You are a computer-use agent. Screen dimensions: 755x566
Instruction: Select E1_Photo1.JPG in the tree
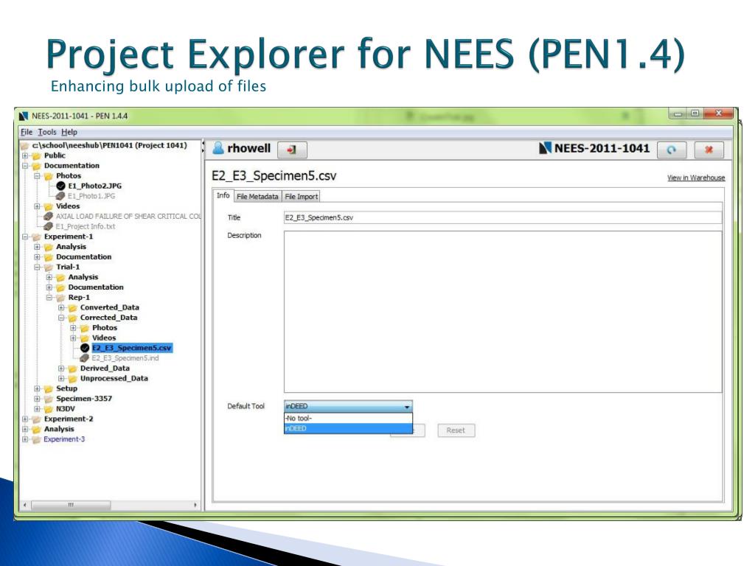click(x=91, y=196)
